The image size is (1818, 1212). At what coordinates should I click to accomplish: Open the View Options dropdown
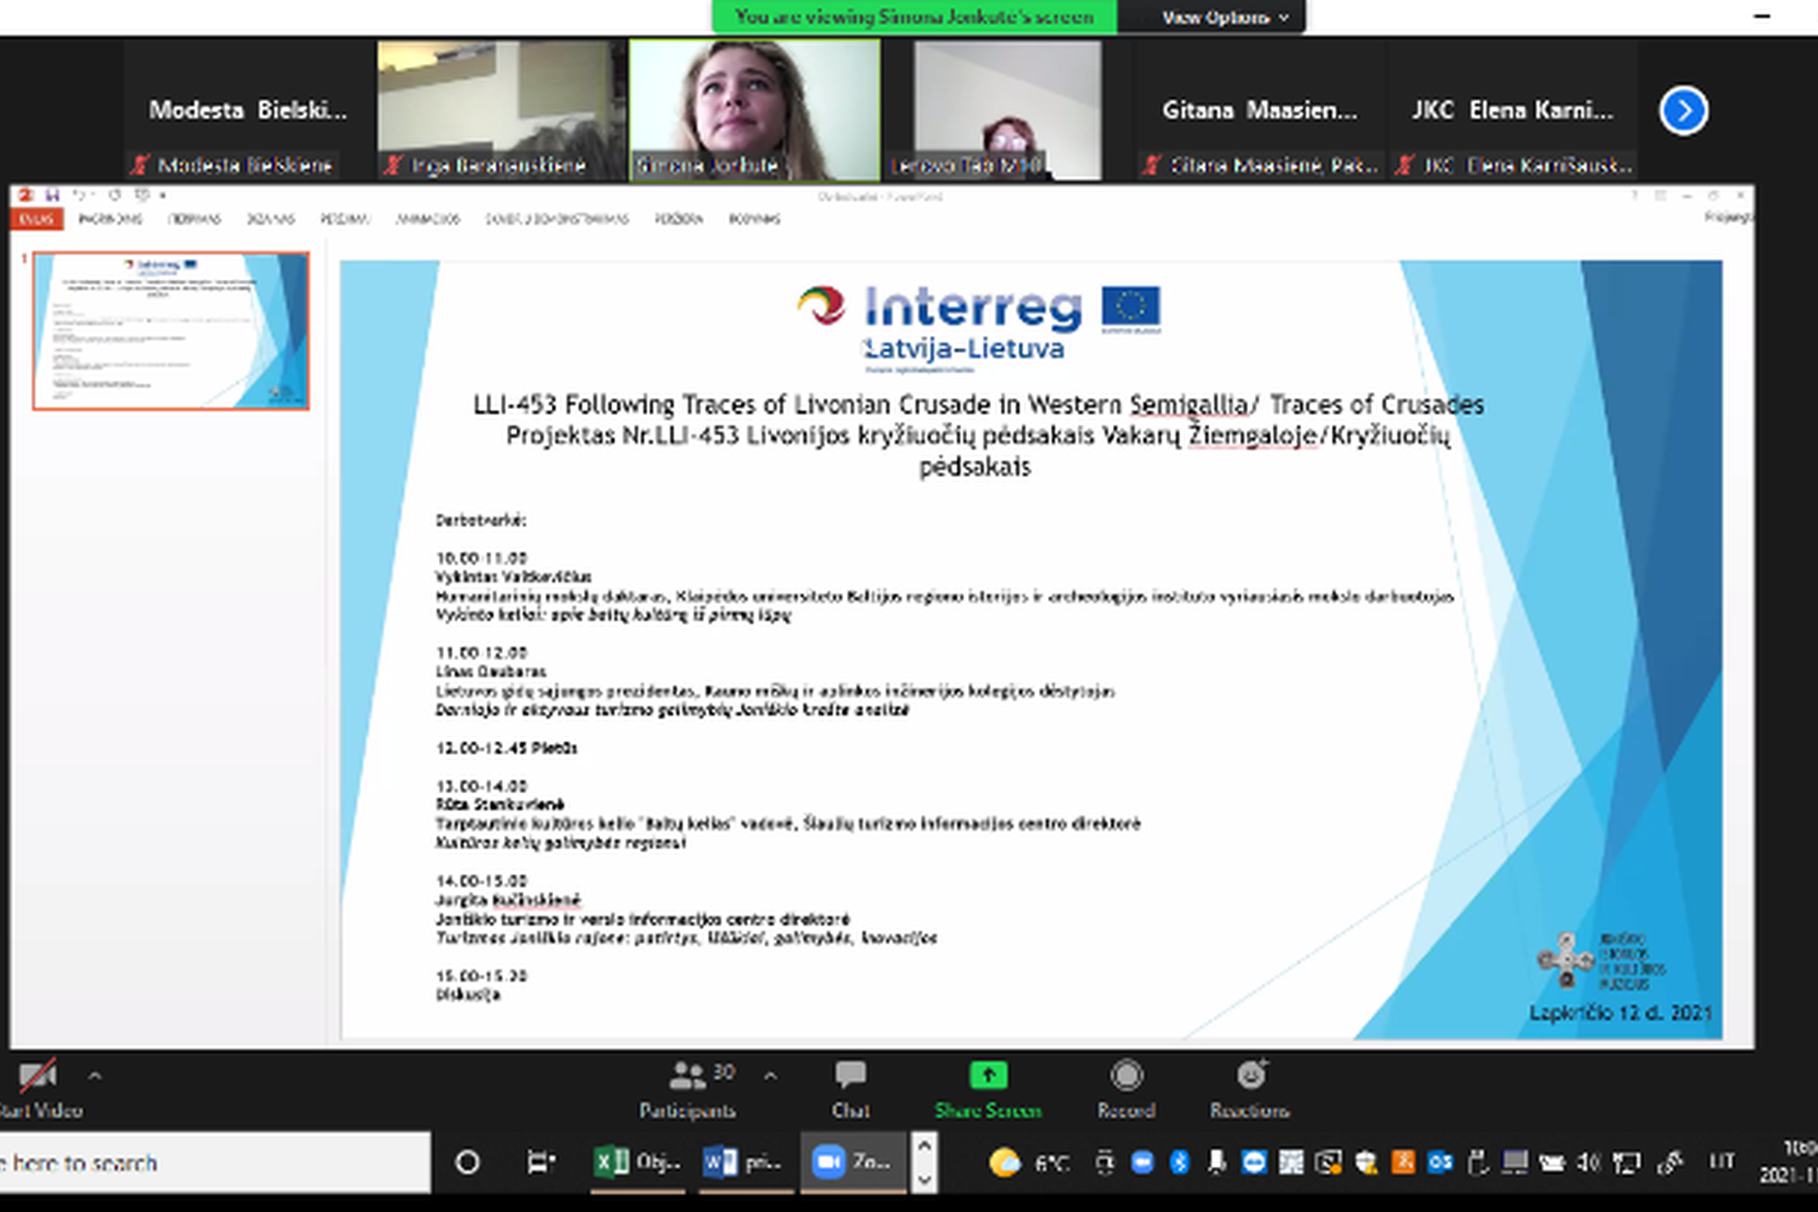click(x=1225, y=18)
